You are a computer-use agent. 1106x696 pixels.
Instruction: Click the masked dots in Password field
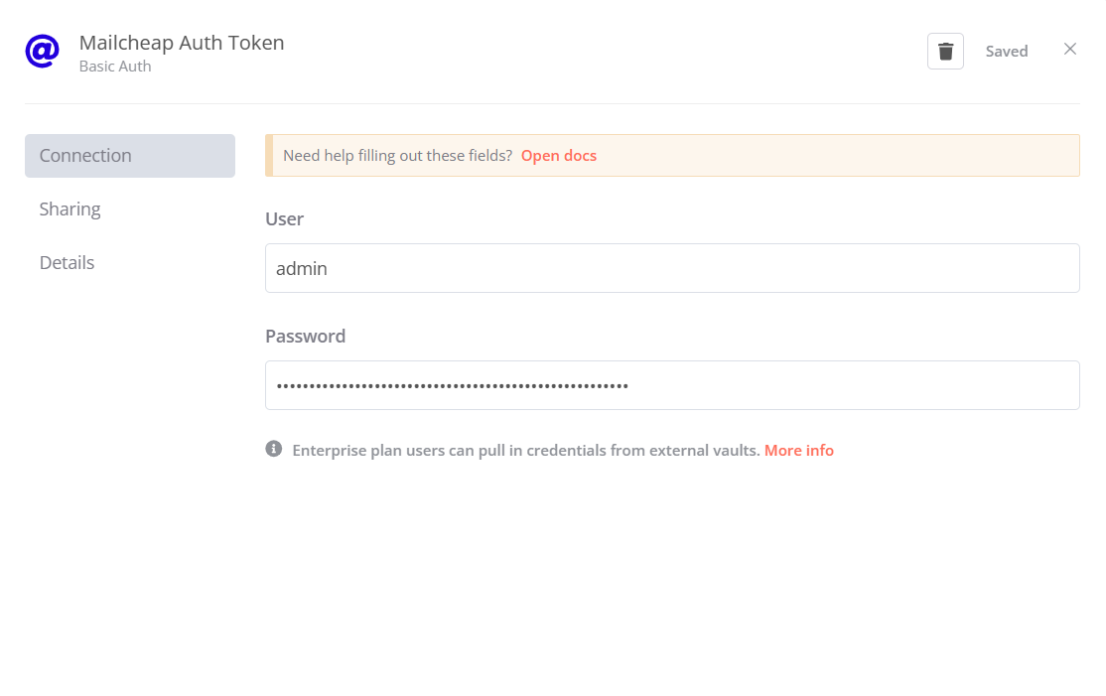[x=452, y=385]
